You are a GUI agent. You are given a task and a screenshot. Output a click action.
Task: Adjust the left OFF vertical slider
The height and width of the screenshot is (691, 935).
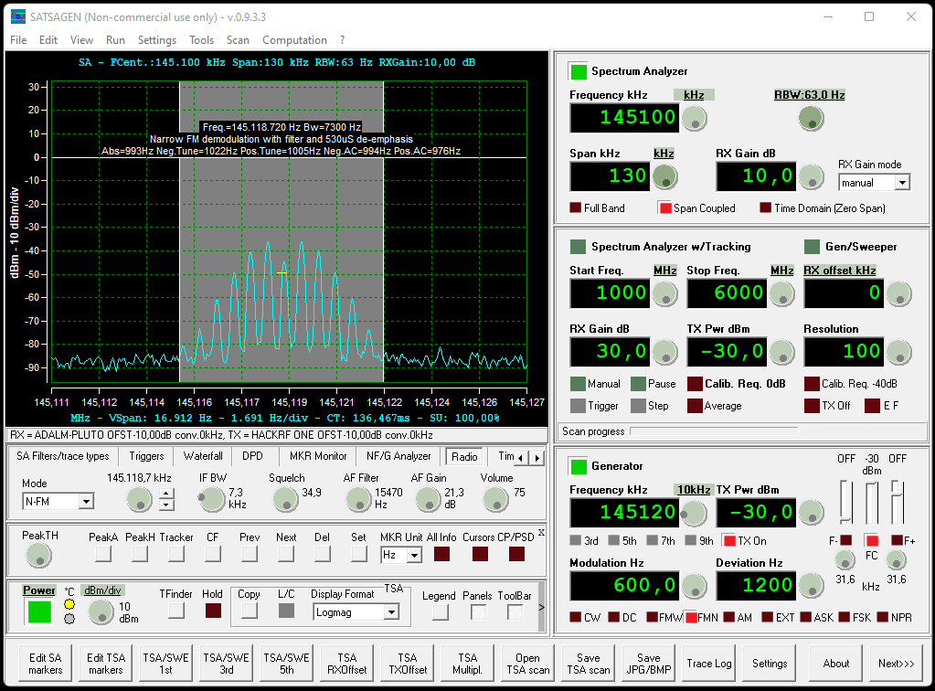(845, 502)
